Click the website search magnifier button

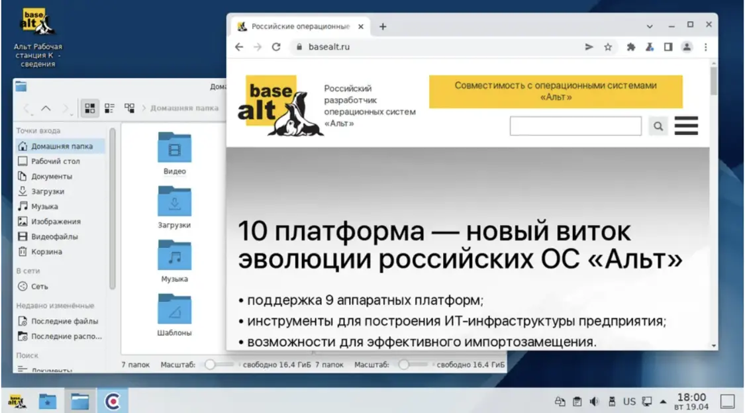point(658,126)
